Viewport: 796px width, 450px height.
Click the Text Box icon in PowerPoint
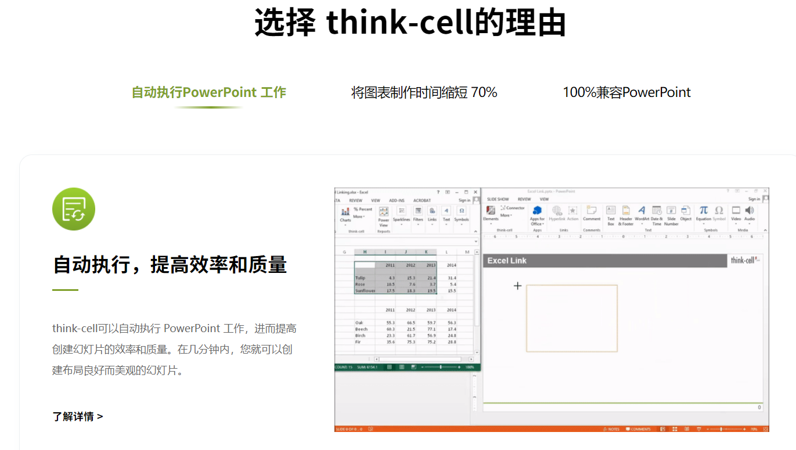(x=611, y=210)
